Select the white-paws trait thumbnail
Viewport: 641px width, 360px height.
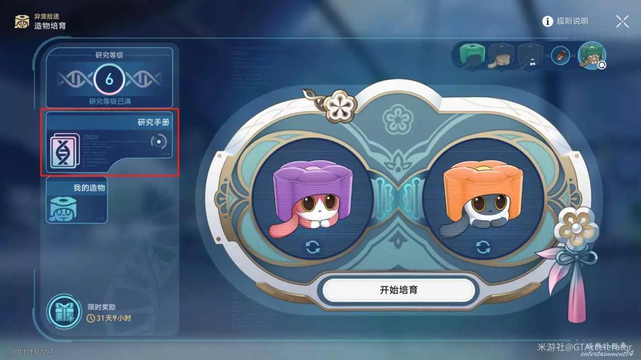click(530, 56)
